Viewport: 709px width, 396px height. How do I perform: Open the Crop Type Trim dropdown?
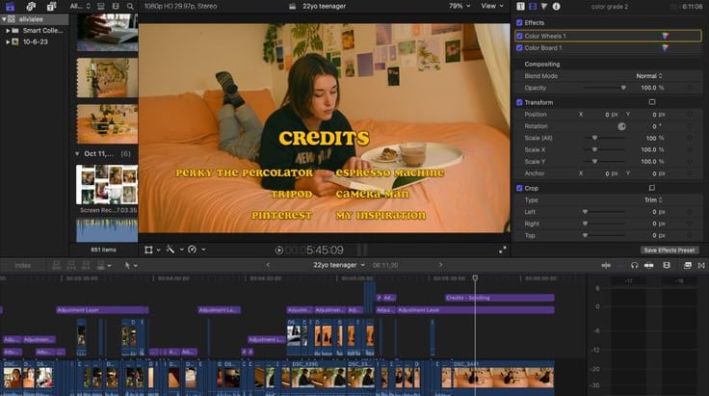tap(653, 199)
